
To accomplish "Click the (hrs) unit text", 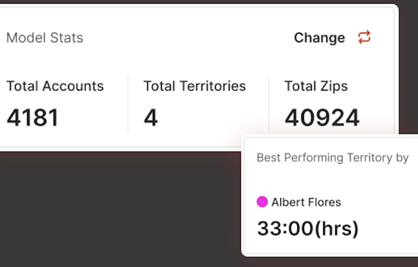I will tap(337, 229).
